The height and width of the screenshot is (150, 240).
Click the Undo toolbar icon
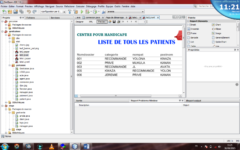pos(29,12)
